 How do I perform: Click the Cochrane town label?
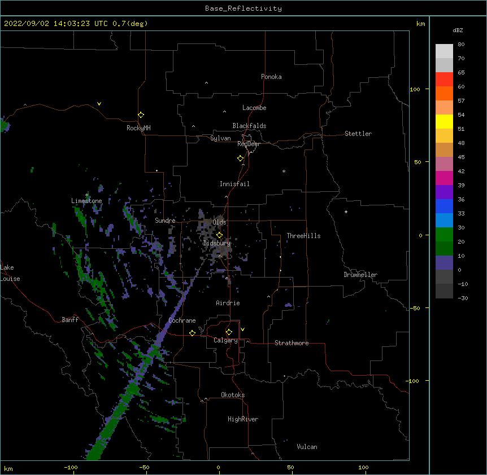tap(182, 320)
